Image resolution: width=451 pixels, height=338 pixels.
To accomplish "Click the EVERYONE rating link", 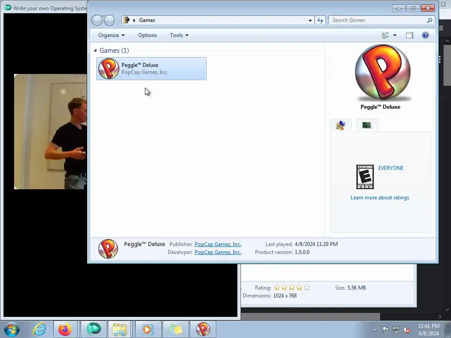I will [391, 168].
